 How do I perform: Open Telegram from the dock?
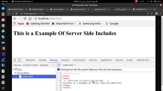pyautogui.click(x=3, y=8)
